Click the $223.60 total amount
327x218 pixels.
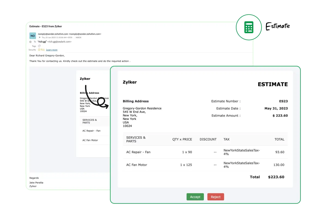pyautogui.click(x=276, y=177)
